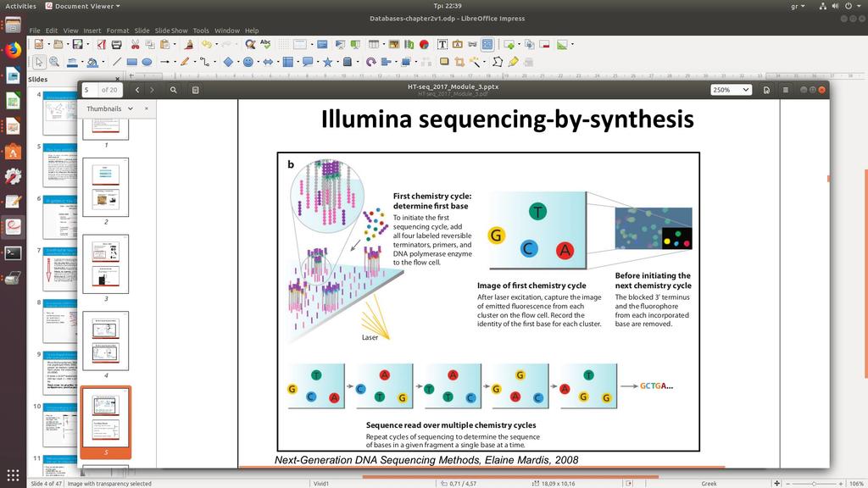
Task: Show Applications grid in the dock
Action: 13,474
